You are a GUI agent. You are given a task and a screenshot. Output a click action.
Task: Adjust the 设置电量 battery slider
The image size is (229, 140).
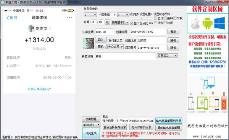141,19
